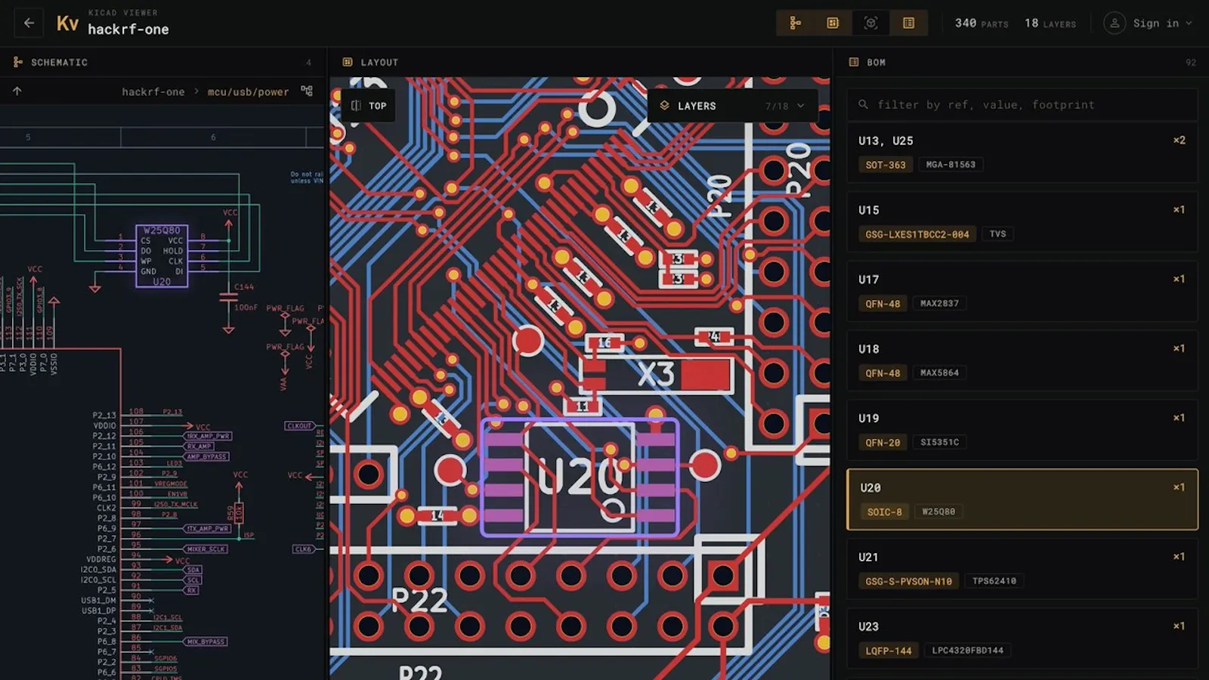Click the MIX_BYPASS net label in schematic
Viewport: 1209px width, 680px height.
click(206, 641)
